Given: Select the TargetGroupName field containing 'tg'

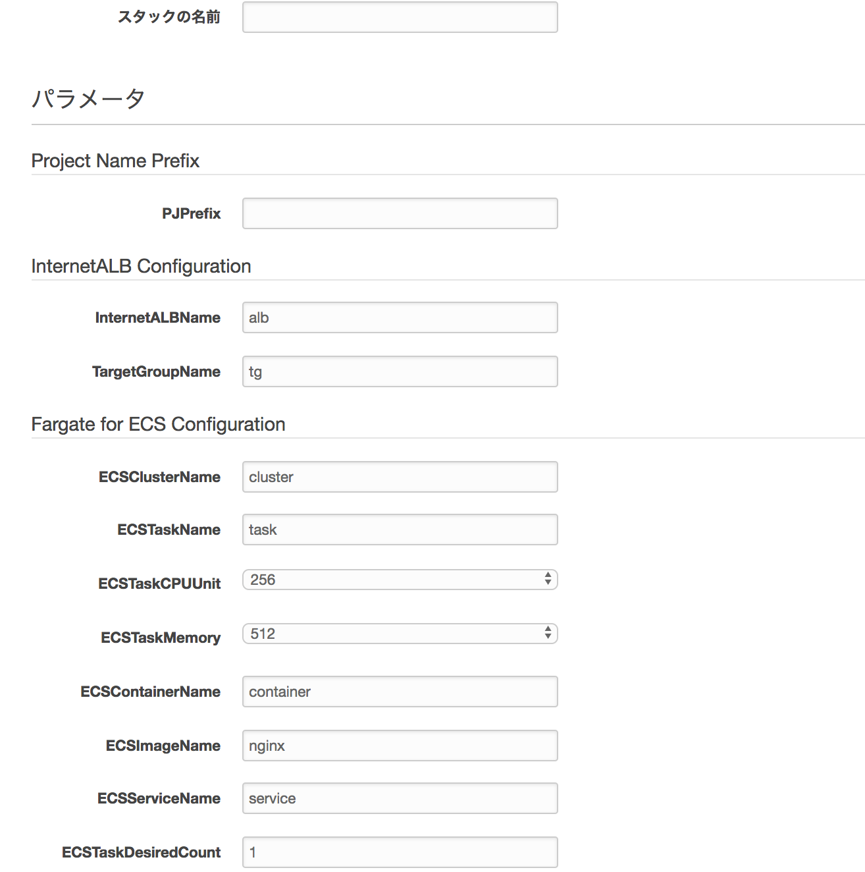Looking at the screenshot, I should [x=399, y=371].
